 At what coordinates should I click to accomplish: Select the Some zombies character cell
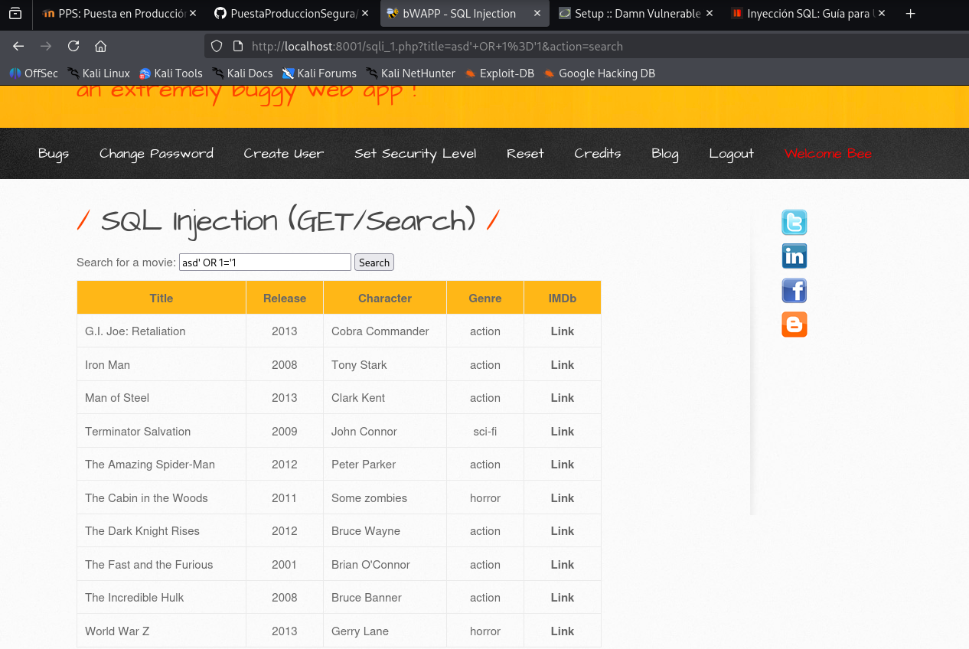[x=385, y=498]
